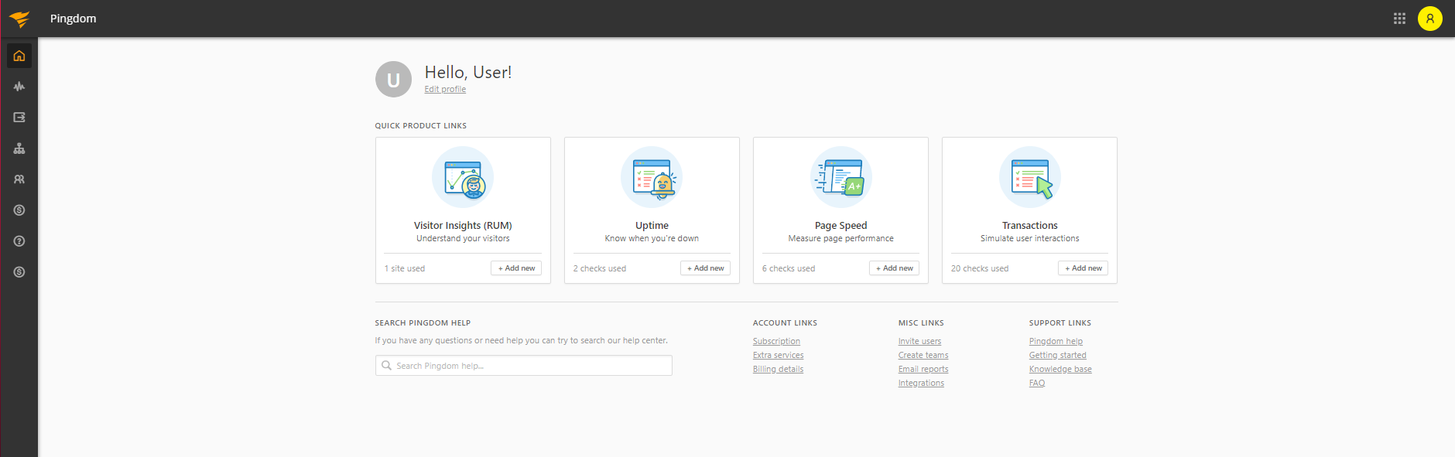Open the users group icon in the sidebar
The width and height of the screenshot is (1455, 457).
point(19,179)
